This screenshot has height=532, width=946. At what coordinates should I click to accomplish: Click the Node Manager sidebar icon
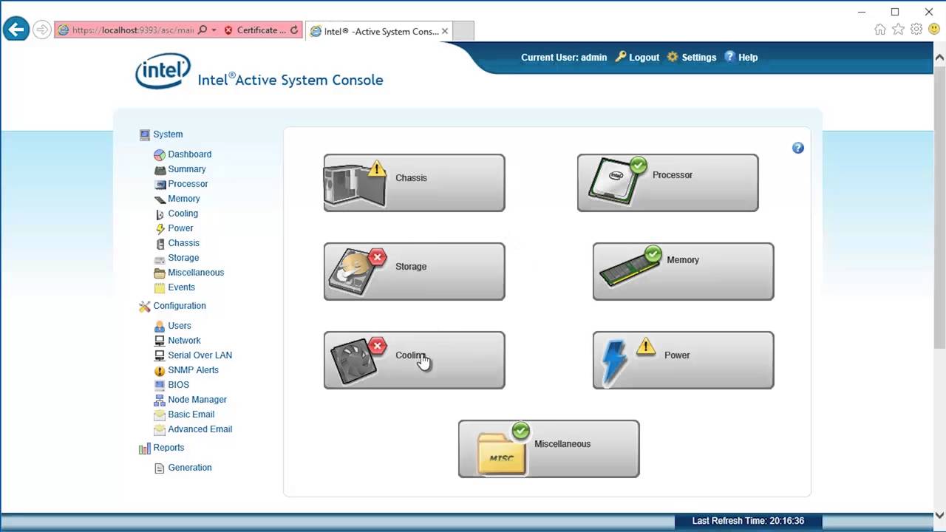(160, 400)
